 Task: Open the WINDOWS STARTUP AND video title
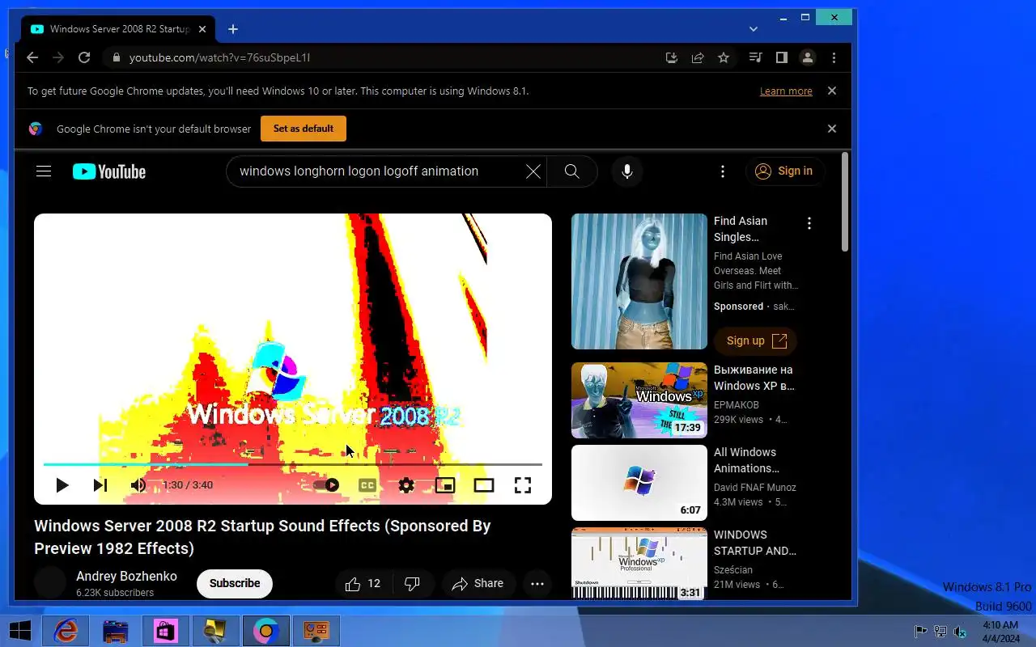coord(754,543)
